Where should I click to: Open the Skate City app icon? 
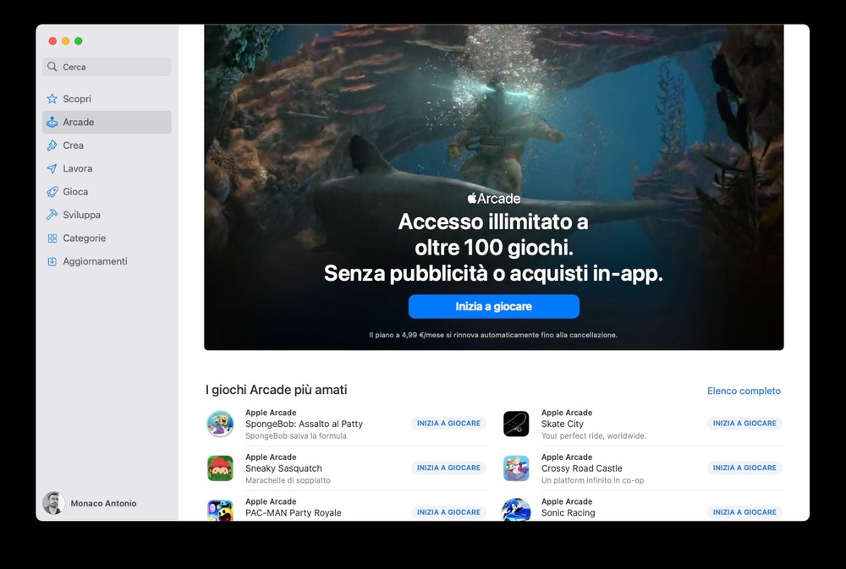[x=516, y=424]
